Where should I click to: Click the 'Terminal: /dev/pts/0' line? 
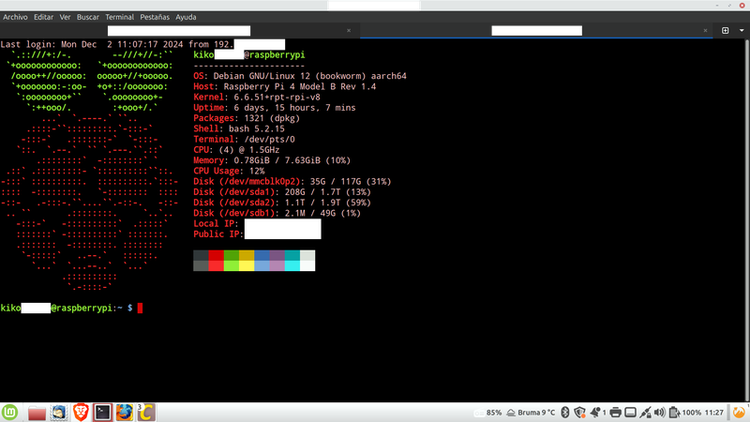coord(245,139)
